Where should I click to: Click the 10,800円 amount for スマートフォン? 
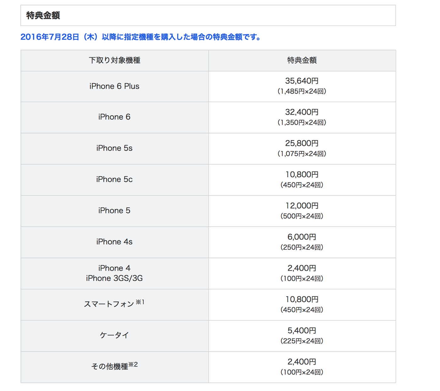[x=302, y=299]
